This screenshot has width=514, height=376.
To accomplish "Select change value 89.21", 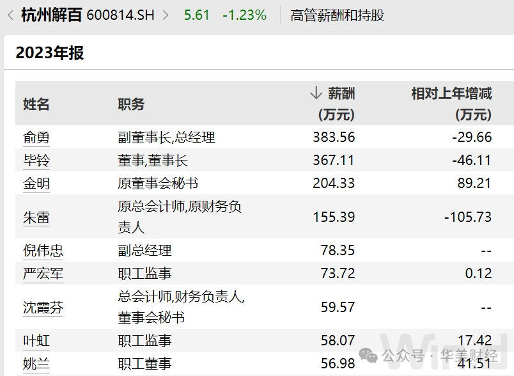I will pos(474,184).
